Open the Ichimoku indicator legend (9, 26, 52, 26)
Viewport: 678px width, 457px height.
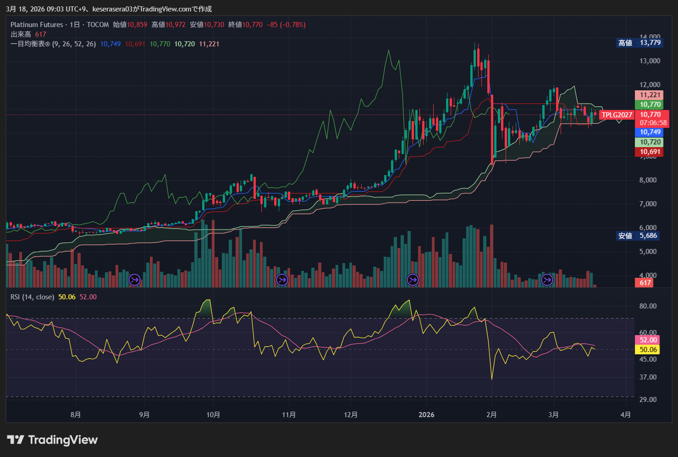pos(53,44)
